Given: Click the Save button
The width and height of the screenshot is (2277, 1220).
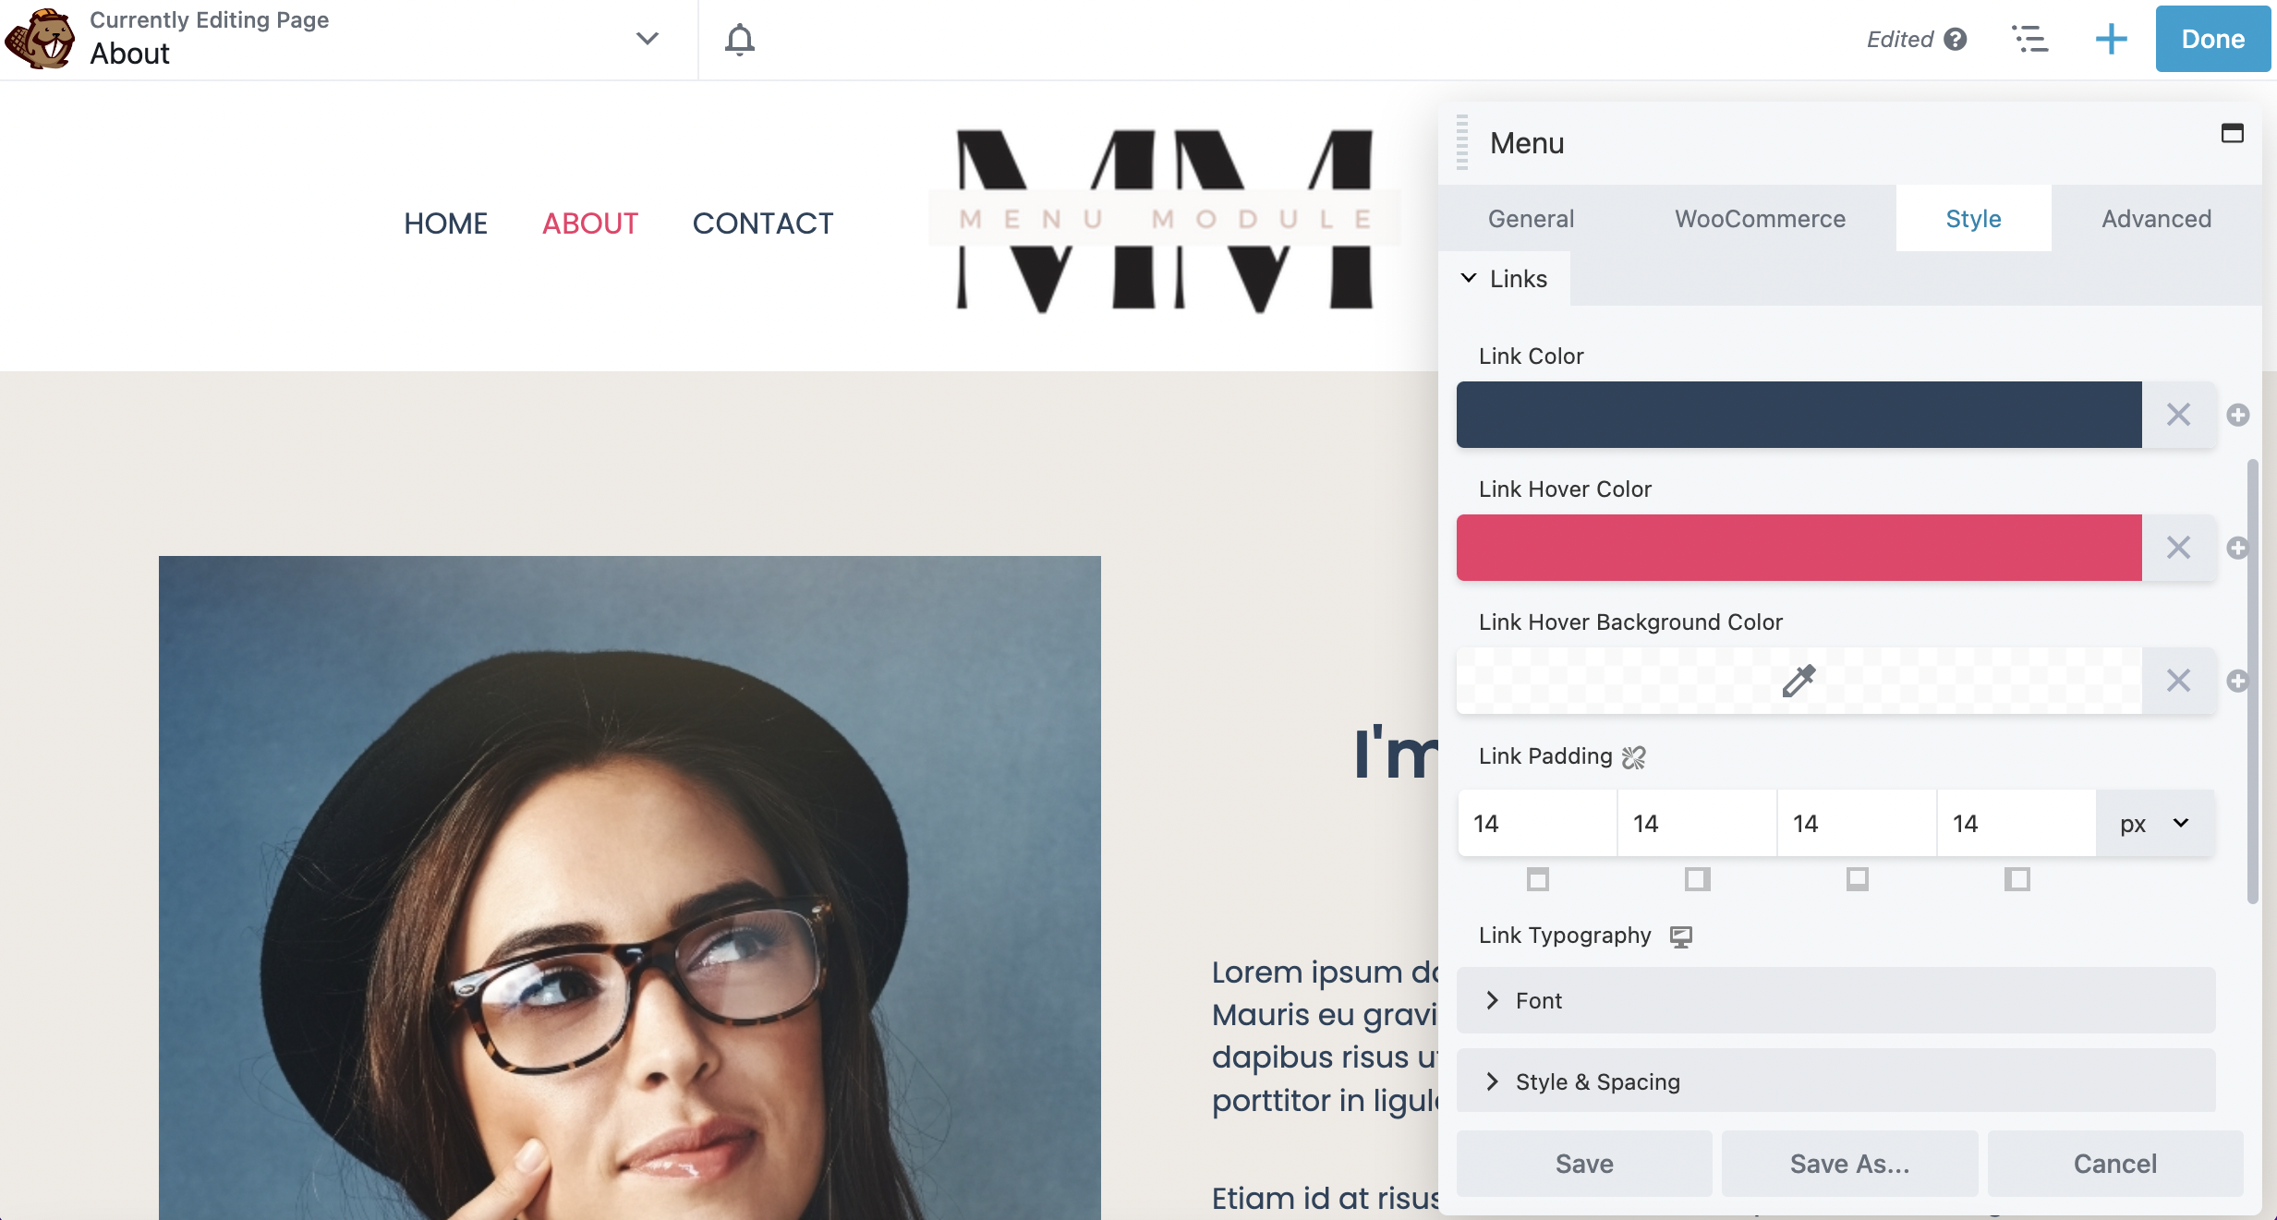Looking at the screenshot, I should point(1584,1161).
